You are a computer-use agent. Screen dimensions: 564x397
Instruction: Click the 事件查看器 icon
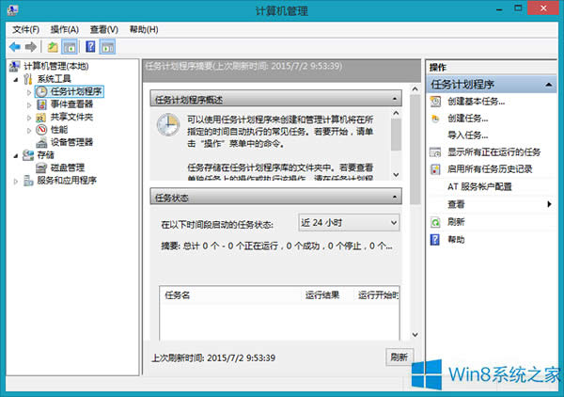click(41, 104)
